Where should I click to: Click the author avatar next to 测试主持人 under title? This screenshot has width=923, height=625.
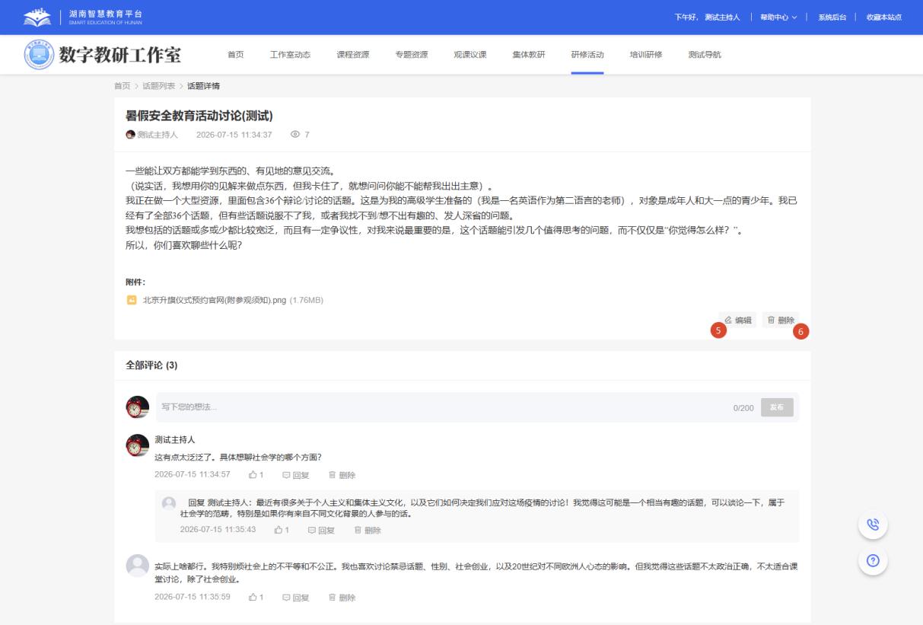[130, 135]
